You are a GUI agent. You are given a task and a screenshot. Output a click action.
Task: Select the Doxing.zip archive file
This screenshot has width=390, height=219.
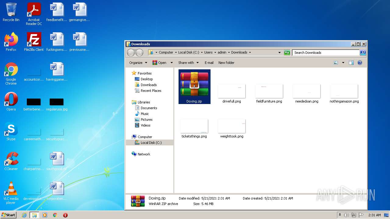point(194,87)
